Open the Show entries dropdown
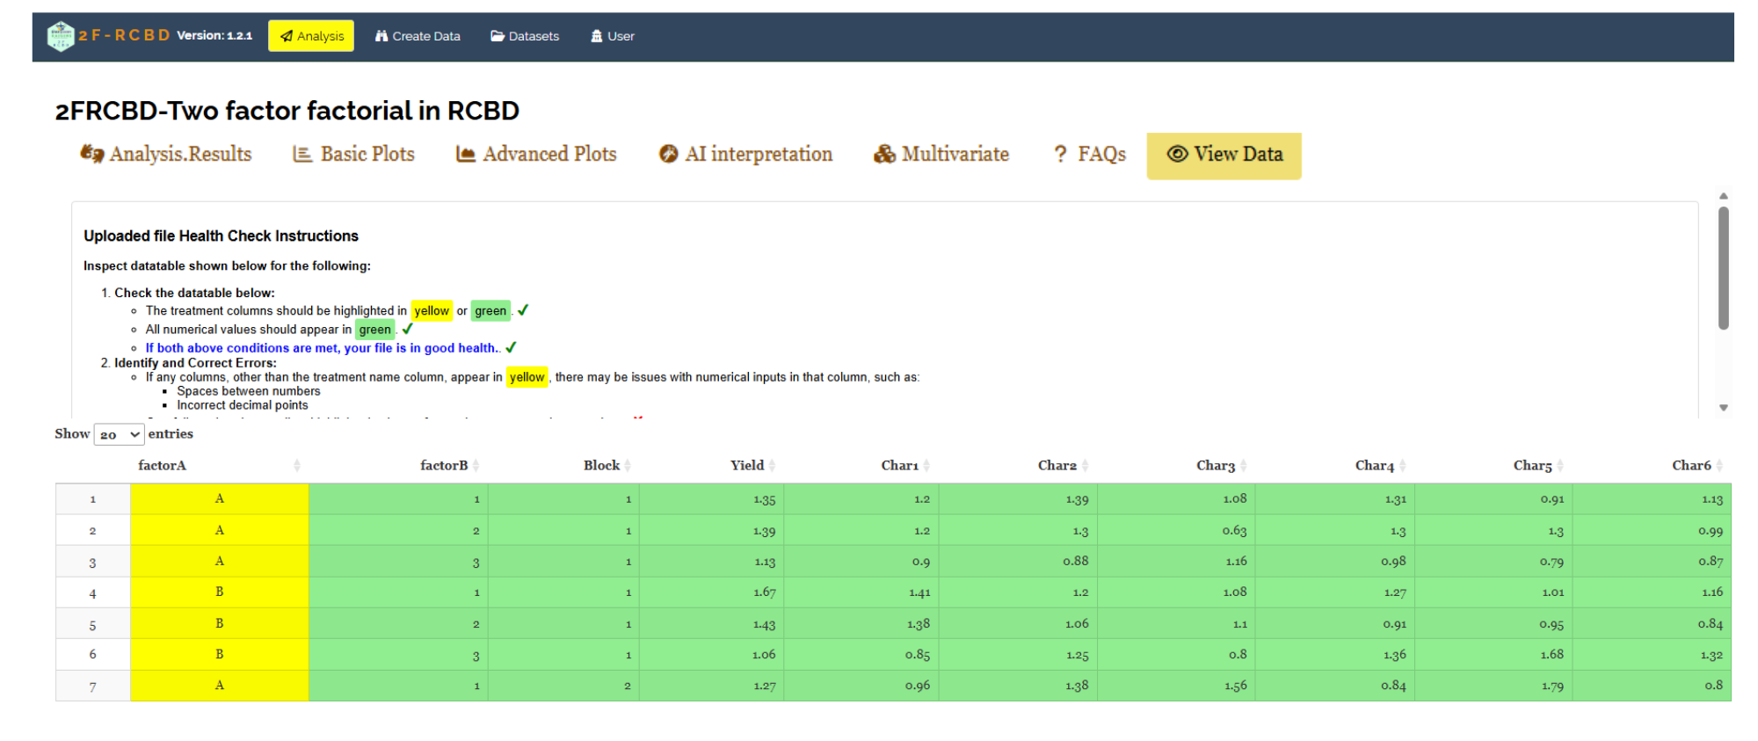Screen dimensions: 1758x741 tap(119, 434)
